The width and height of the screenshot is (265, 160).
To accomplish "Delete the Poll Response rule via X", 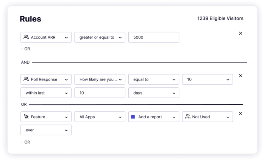I will click(x=240, y=76).
